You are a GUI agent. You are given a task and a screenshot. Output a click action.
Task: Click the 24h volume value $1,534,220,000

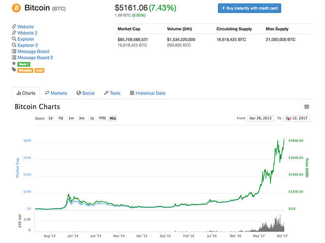pyautogui.click(x=181, y=39)
